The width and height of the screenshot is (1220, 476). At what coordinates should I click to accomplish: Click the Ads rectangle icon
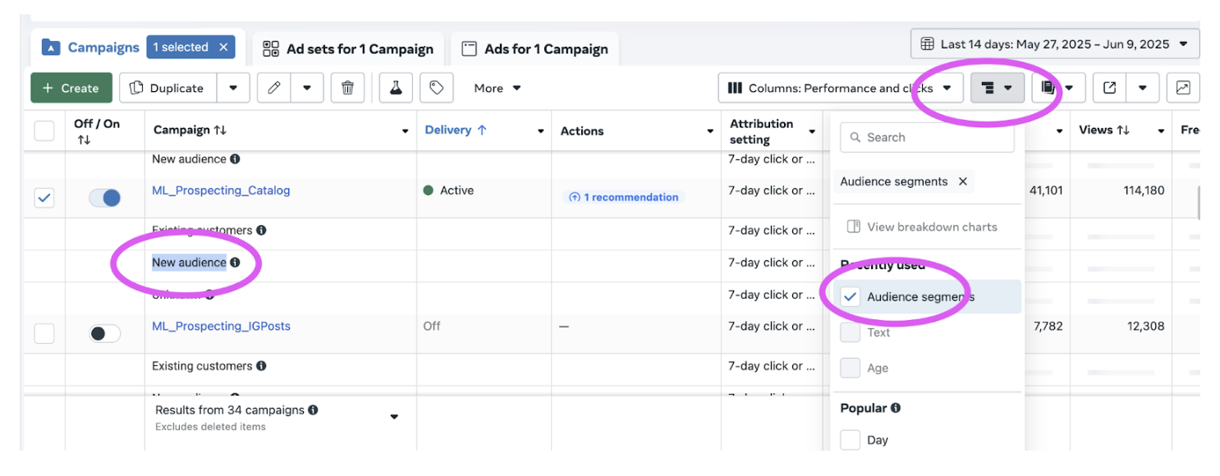click(x=470, y=49)
